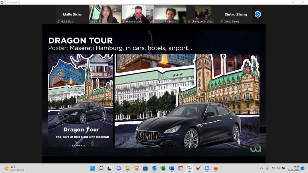Open taskbar search magnifier
308x173 pixels.
101,168
